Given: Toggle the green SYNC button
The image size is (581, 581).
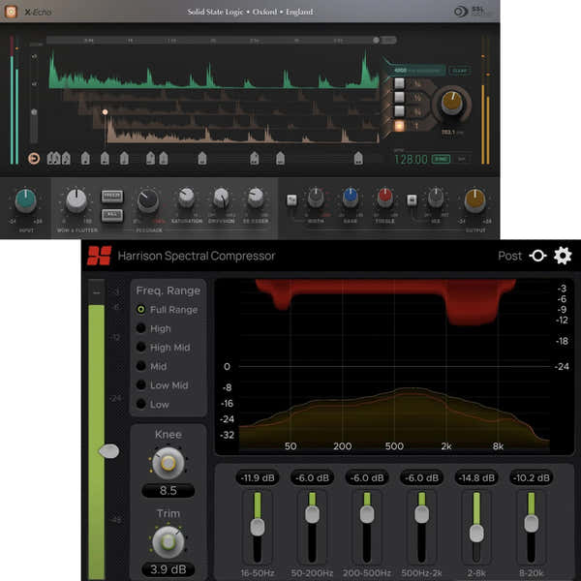Looking at the screenshot, I should (x=441, y=159).
